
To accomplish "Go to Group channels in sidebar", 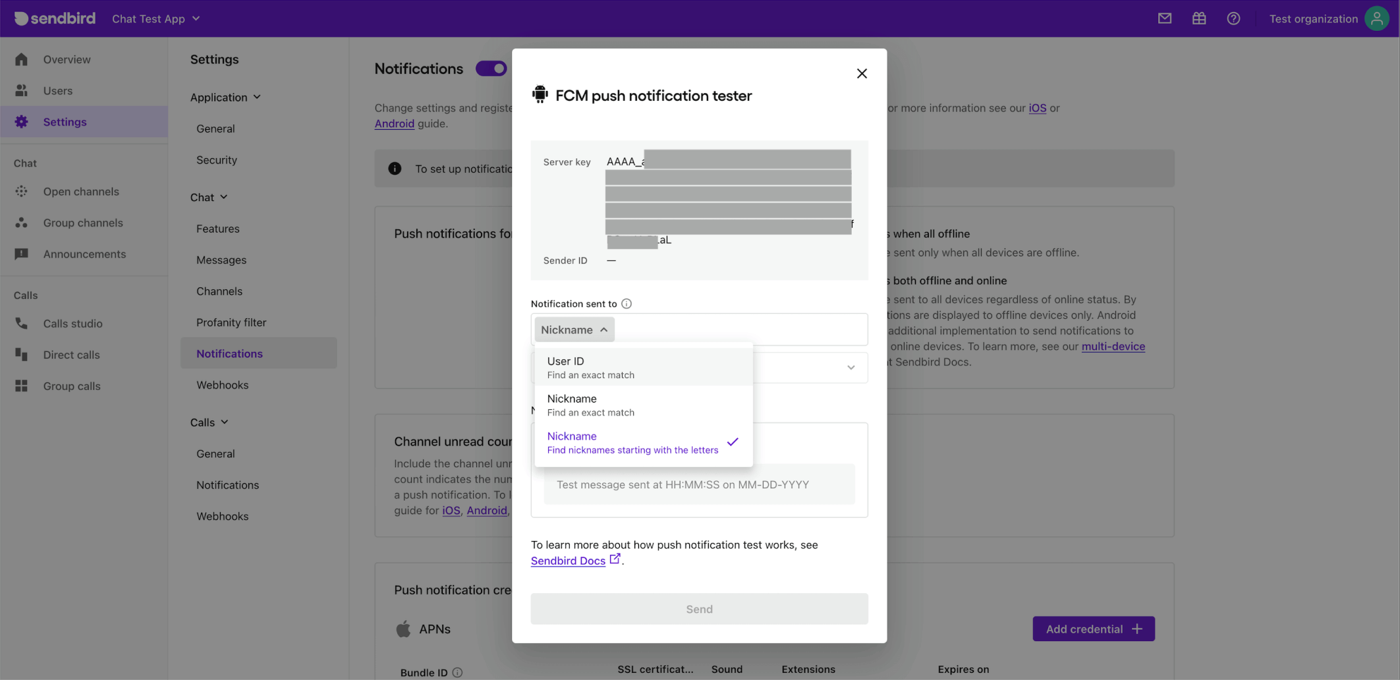I will point(84,223).
